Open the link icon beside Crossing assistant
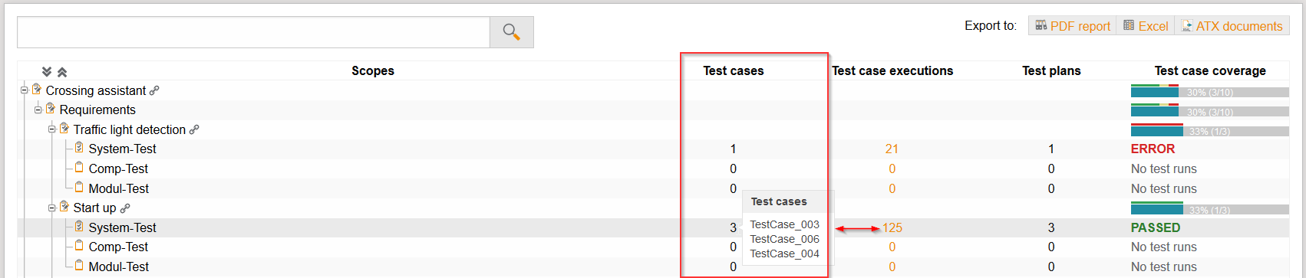 (154, 90)
